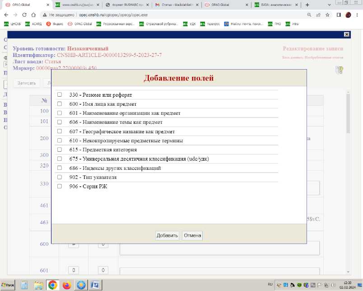This screenshot has height=291, width=363.
Task: Click the address bar URL
Action: [113, 15]
